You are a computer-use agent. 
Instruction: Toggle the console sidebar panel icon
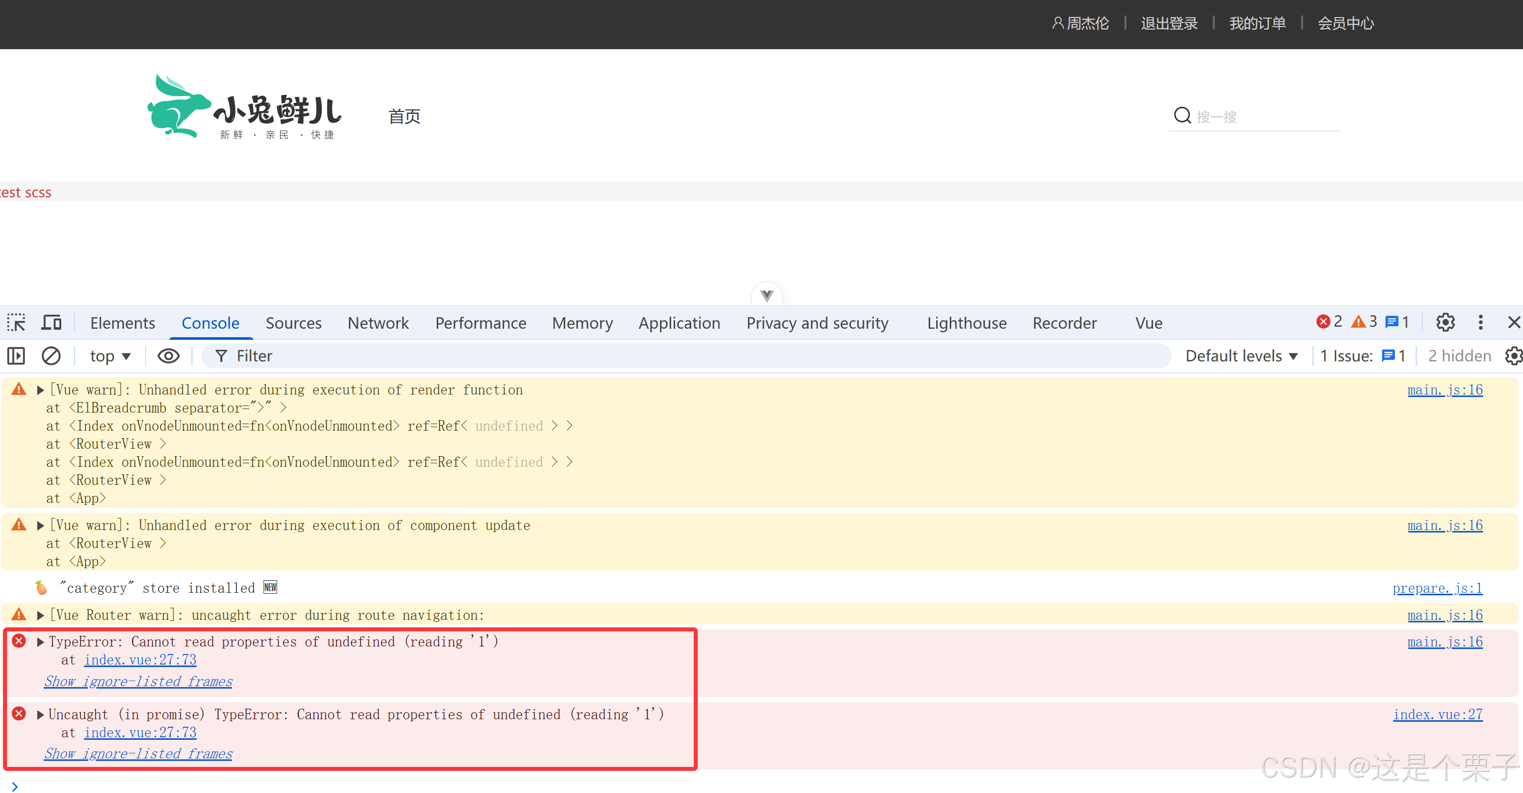16,356
